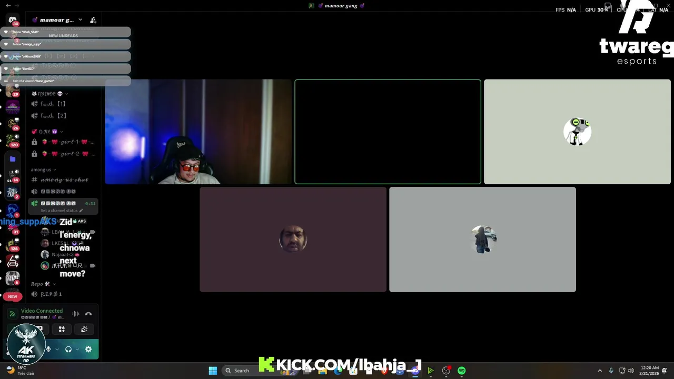
Task: Open server icon with 31 badge
Action: coord(13,227)
